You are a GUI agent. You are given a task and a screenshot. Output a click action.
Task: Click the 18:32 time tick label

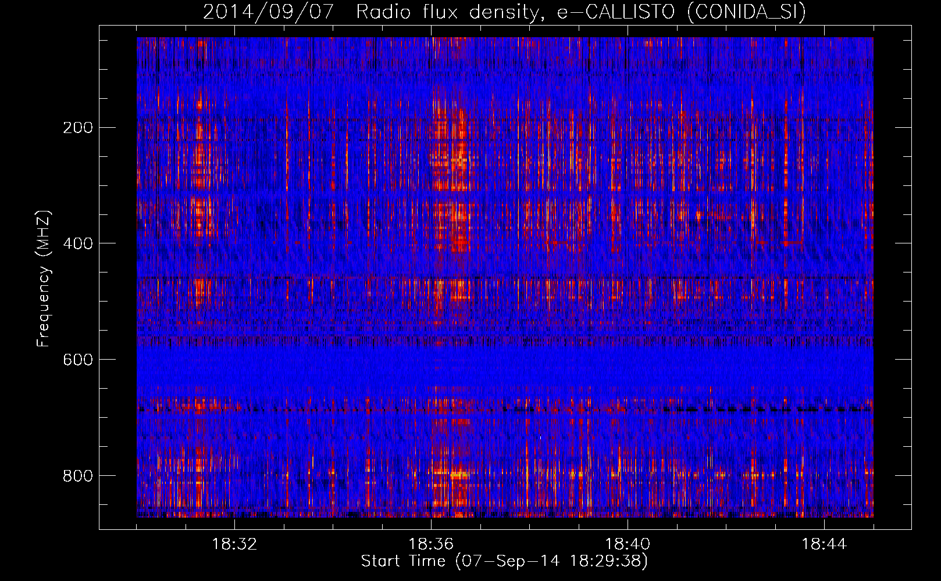pos(234,544)
